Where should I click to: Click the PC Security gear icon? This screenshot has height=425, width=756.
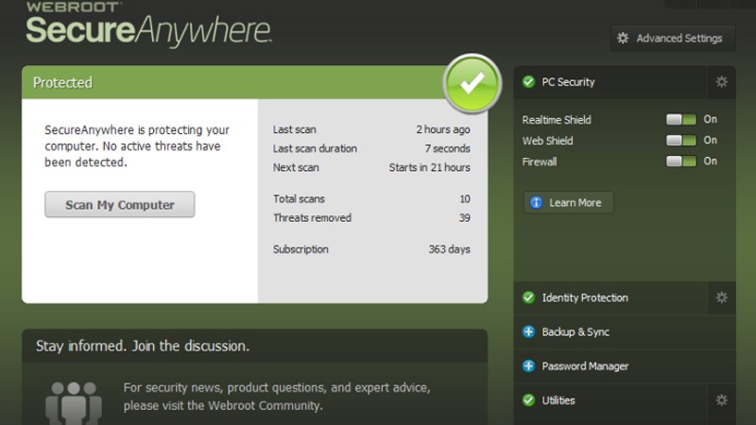pyautogui.click(x=722, y=82)
